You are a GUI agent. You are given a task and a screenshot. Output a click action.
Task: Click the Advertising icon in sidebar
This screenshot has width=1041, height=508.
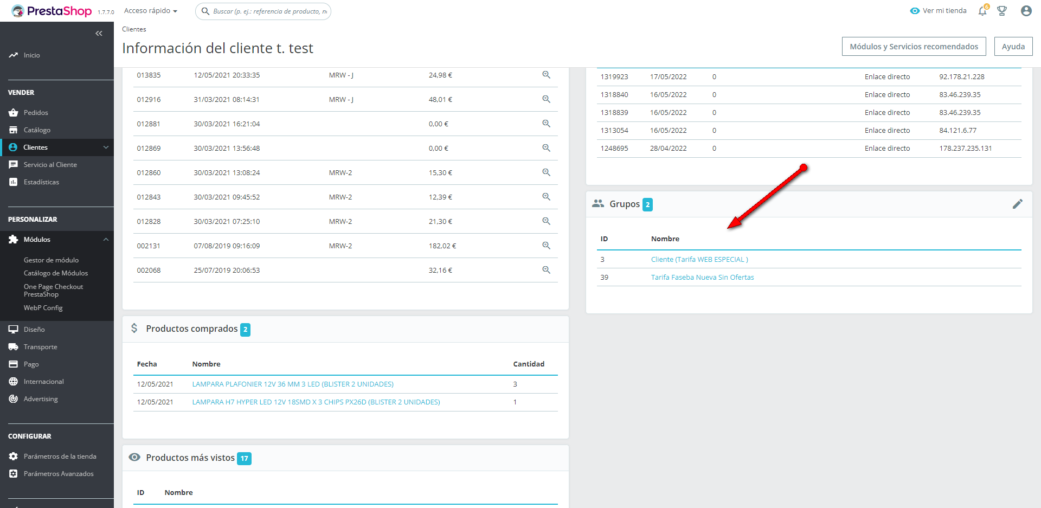(x=14, y=398)
